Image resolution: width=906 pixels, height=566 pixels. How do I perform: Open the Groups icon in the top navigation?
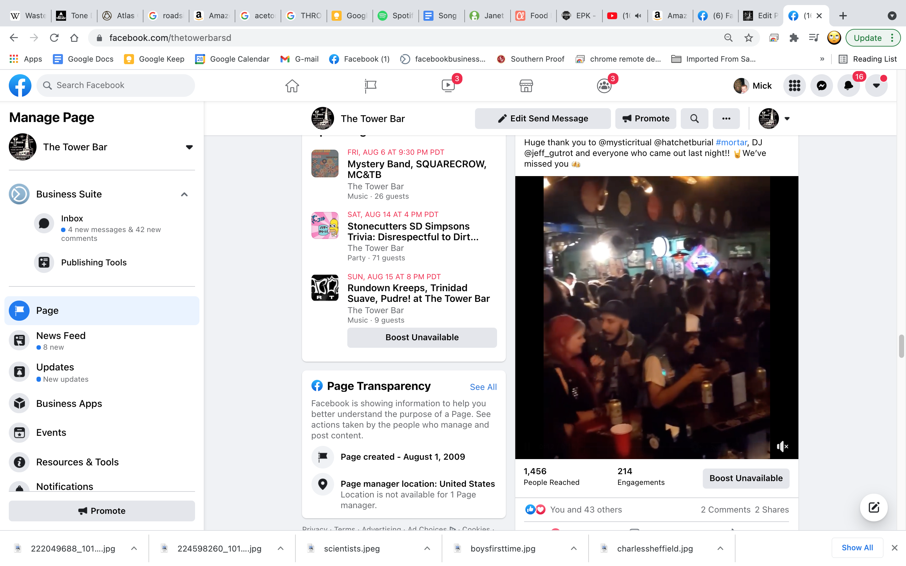[604, 86]
